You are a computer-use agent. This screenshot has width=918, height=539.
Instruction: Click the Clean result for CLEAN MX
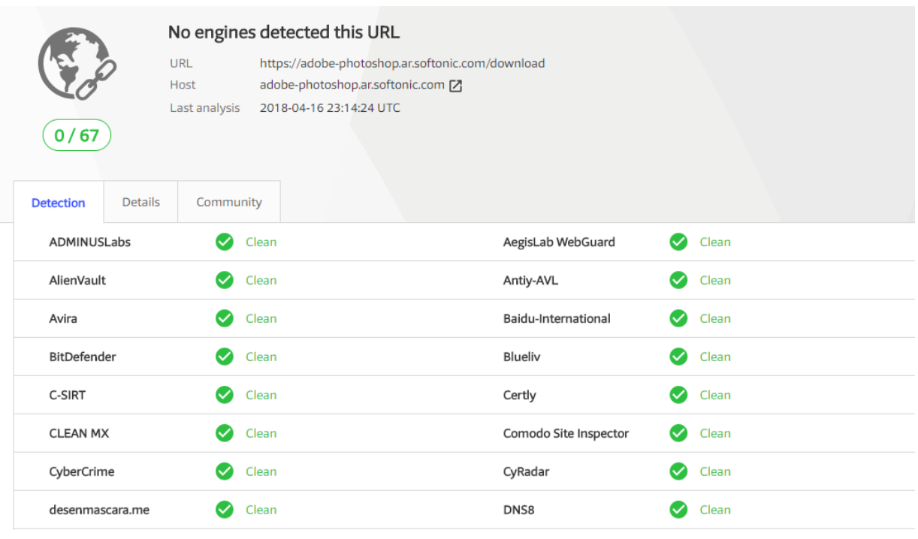(261, 433)
